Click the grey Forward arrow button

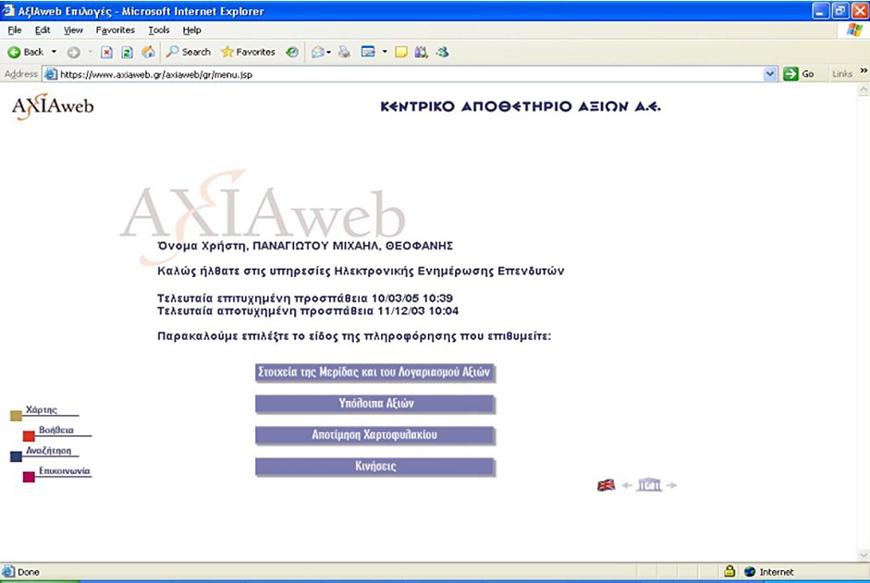[73, 52]
